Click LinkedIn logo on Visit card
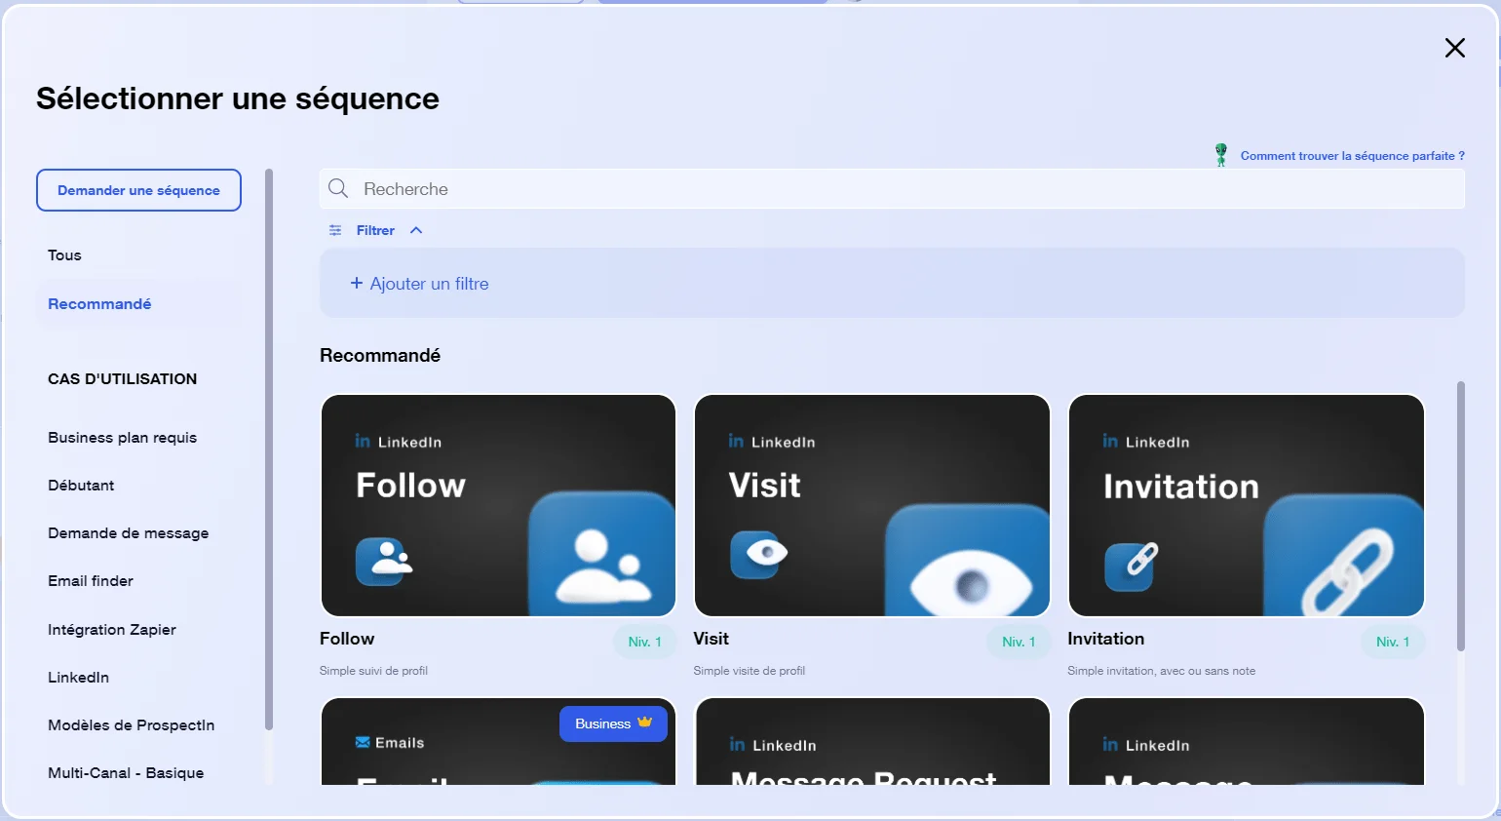This screenshot has width=1501, height=821. pos(736,441)
